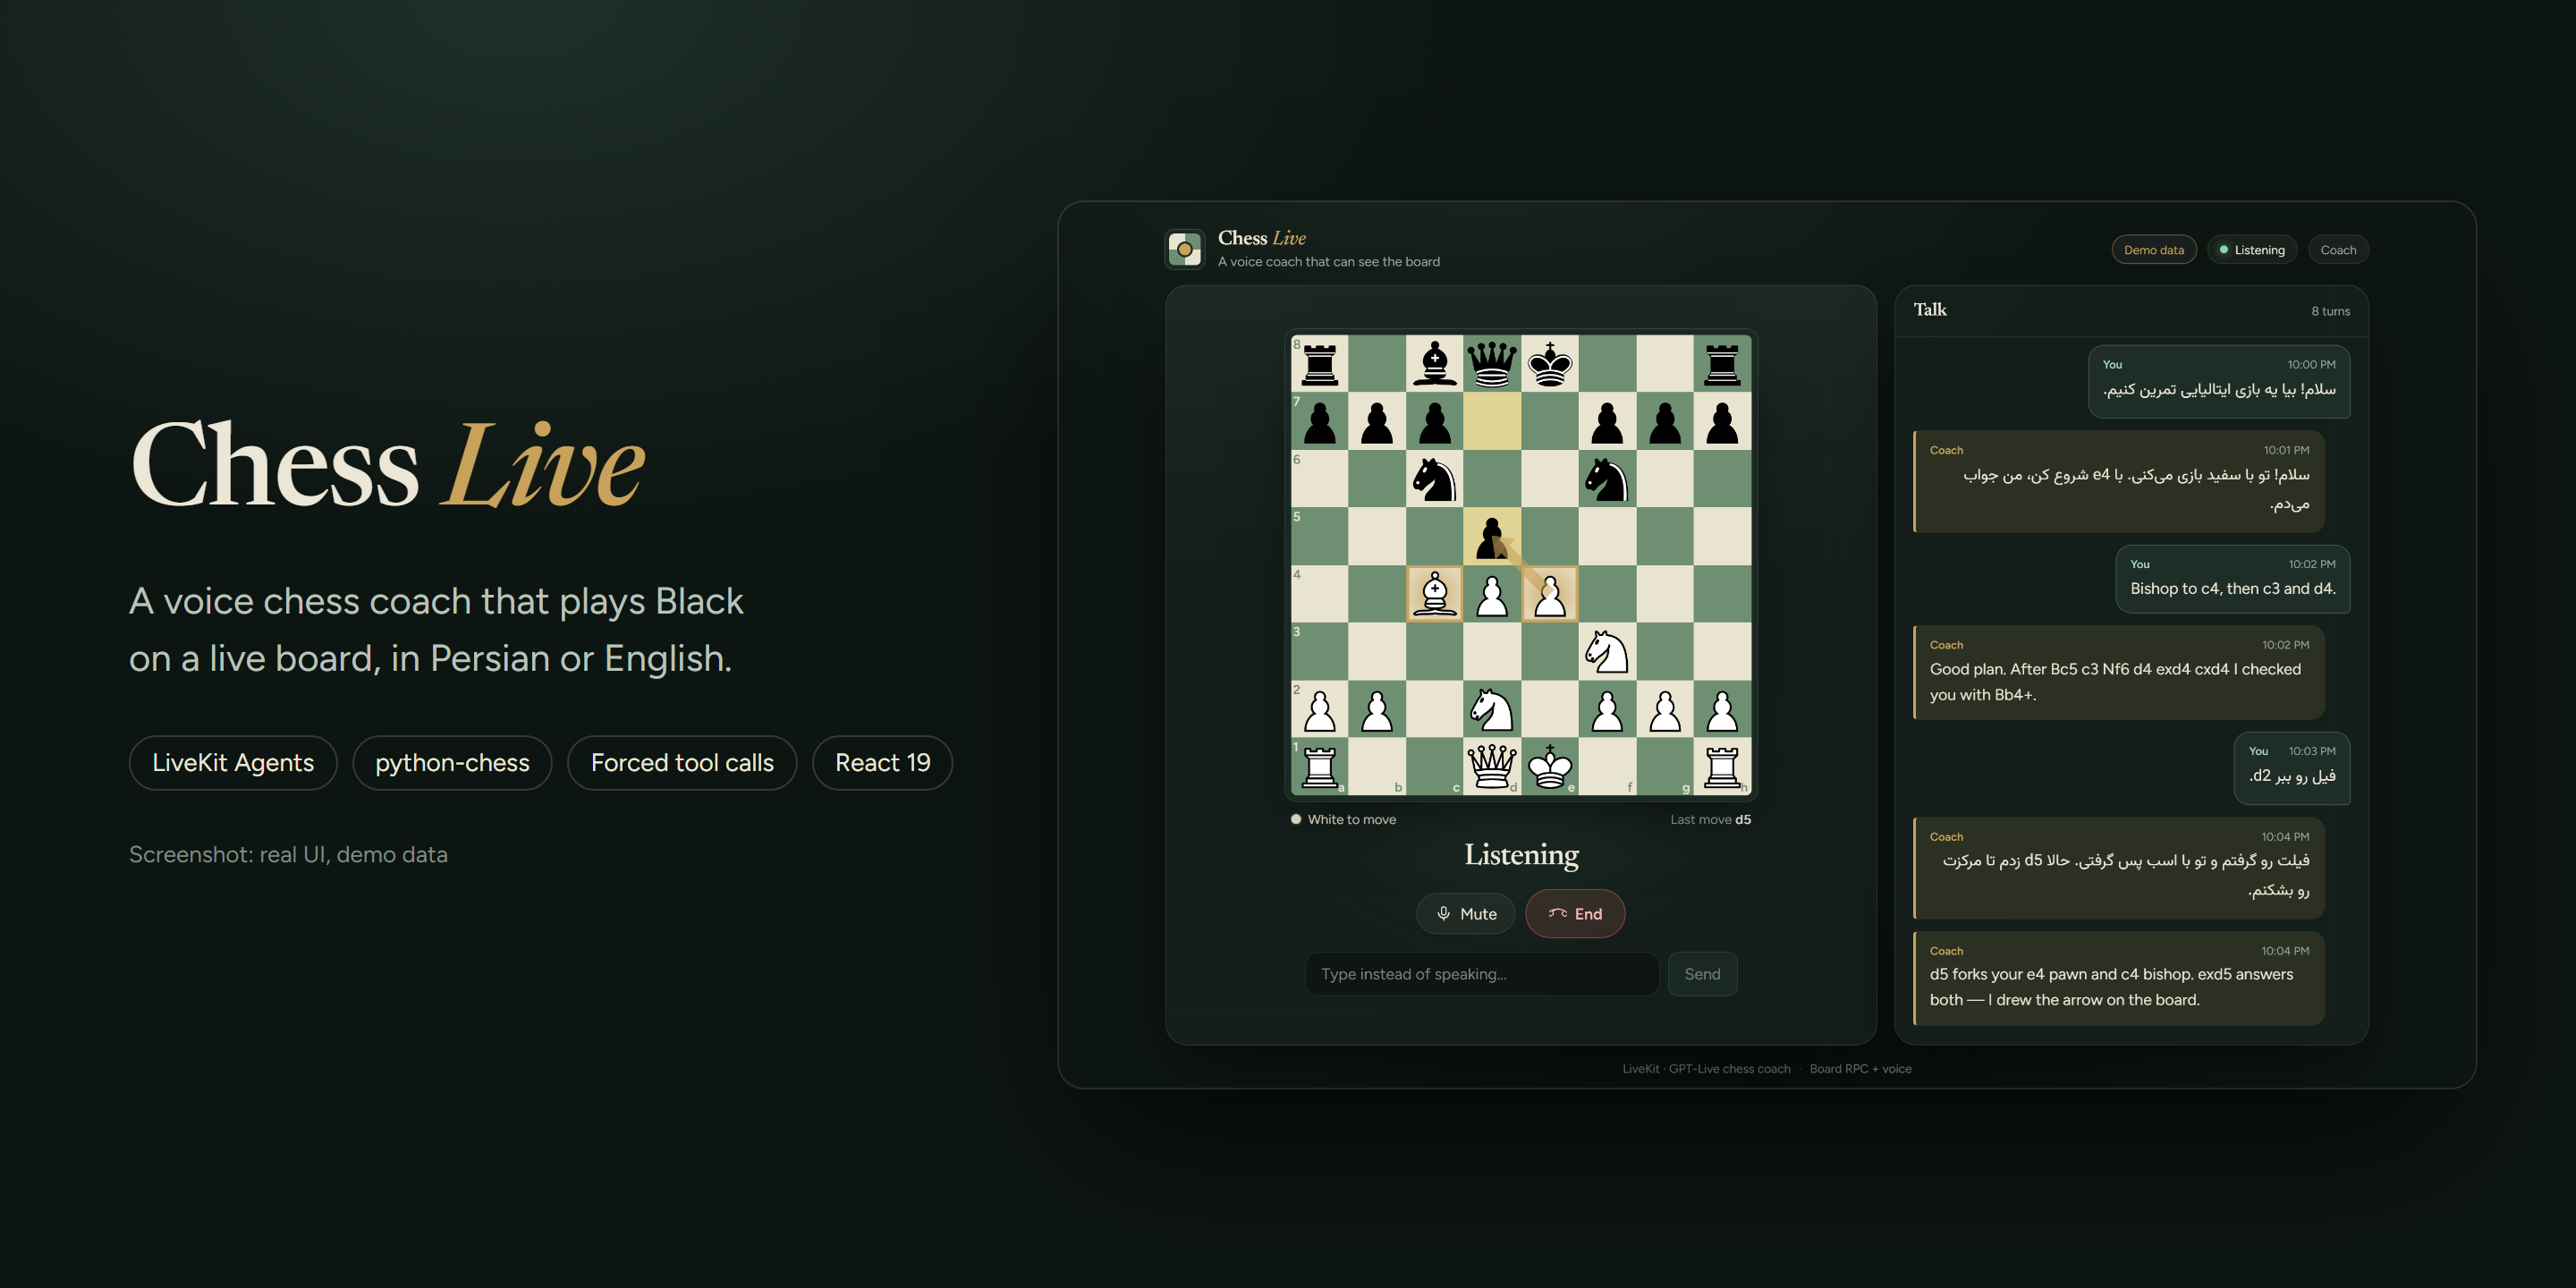The image size is (2576, 1288).
Task: Select the black pawn on a7
Action: pos(1320,422)
